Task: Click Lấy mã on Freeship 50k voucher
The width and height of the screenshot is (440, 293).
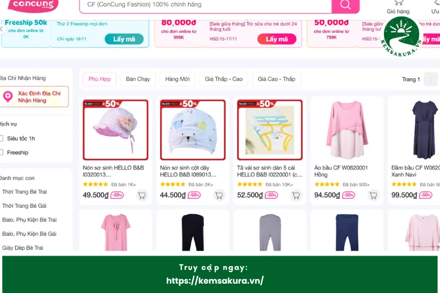Action: [x=124, y=39]
